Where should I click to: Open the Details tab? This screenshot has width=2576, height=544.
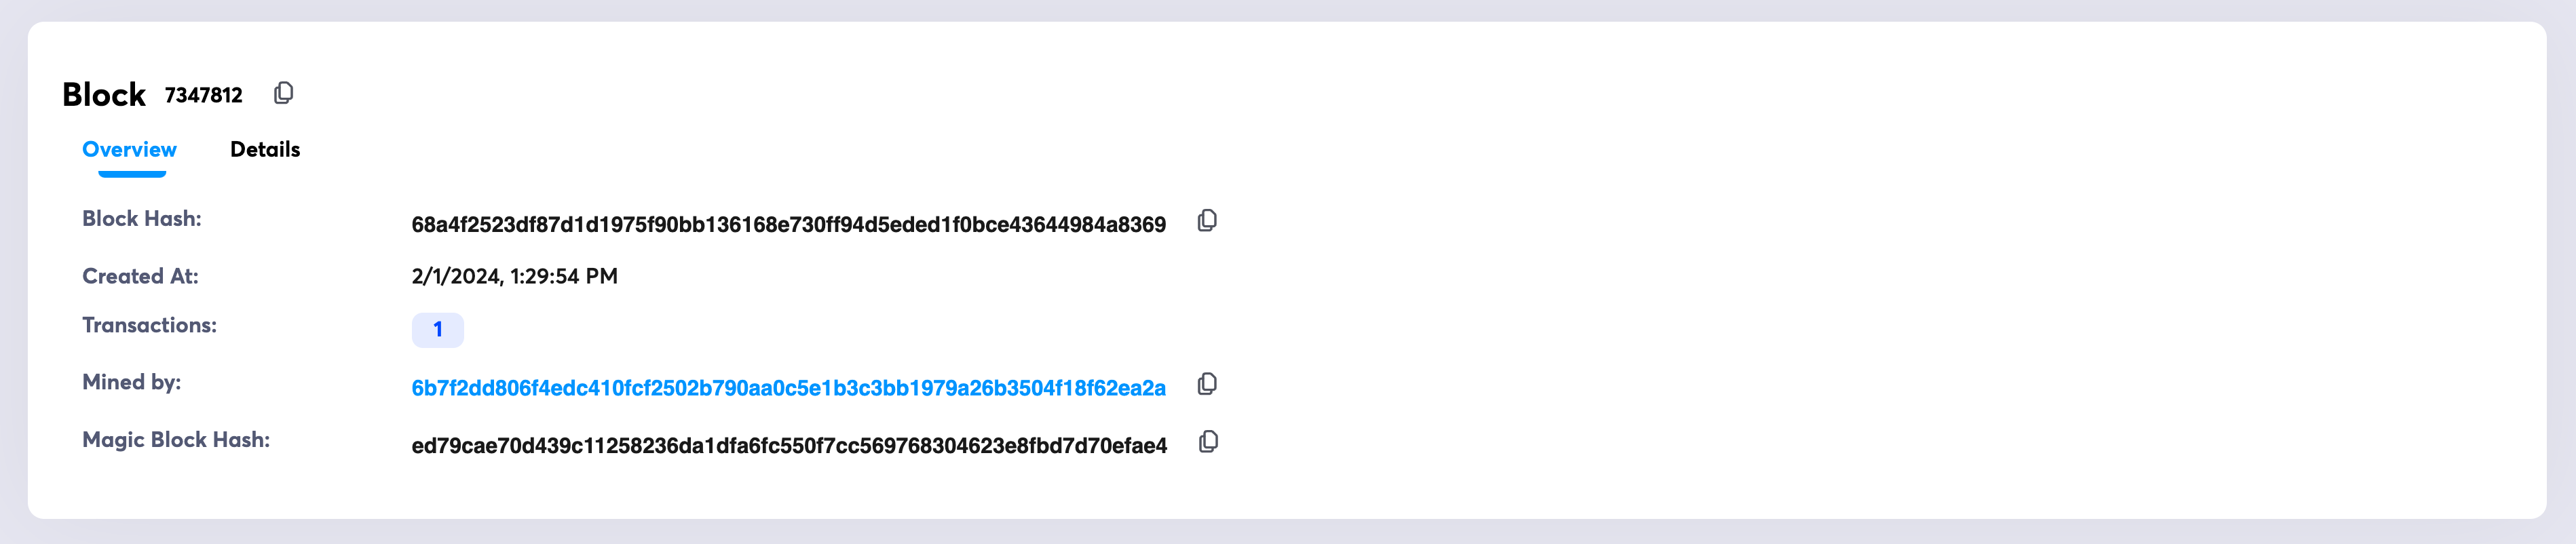265,150
